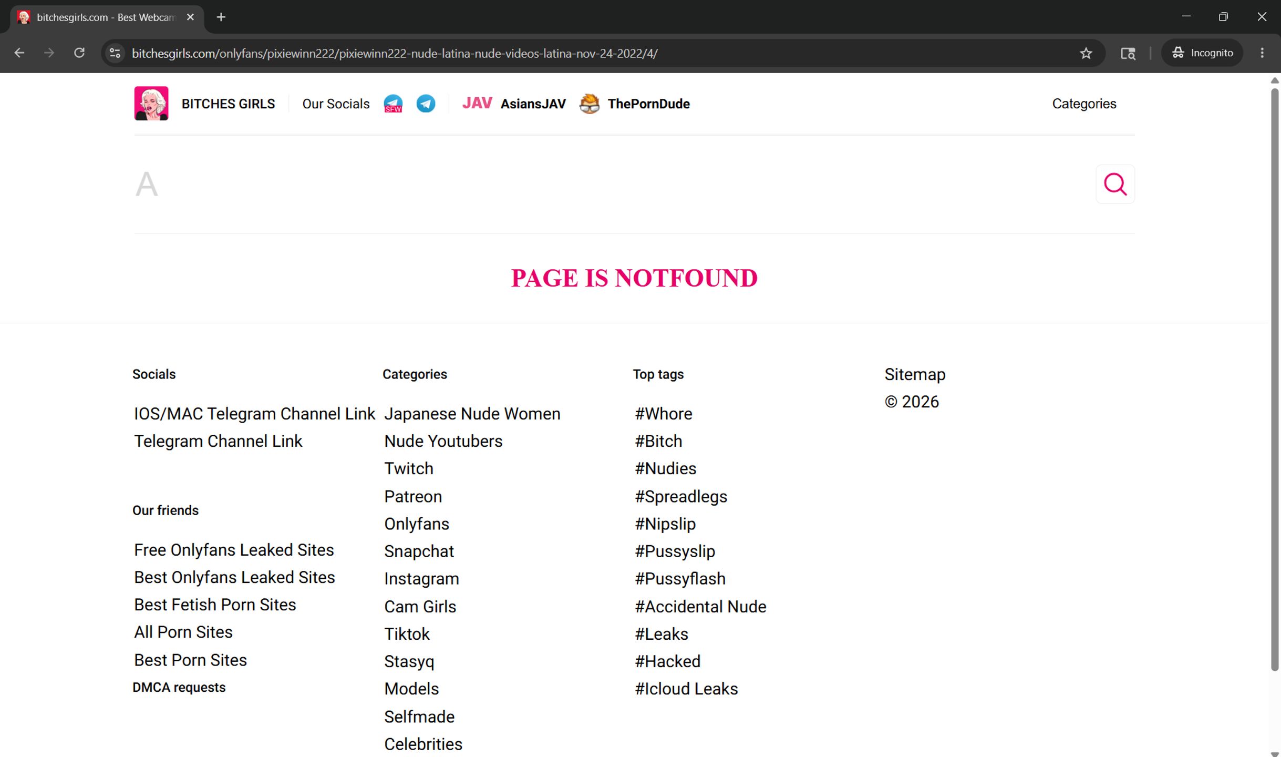Click the JAV logo
Screen dimensions: 1281x757
click(x=477, y=103)
